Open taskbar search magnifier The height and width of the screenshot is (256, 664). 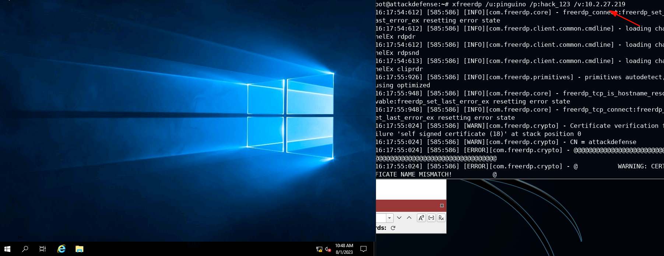point(25,249)
